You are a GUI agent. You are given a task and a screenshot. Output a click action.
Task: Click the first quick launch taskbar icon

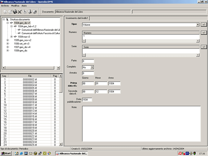[x=17, y=153]
